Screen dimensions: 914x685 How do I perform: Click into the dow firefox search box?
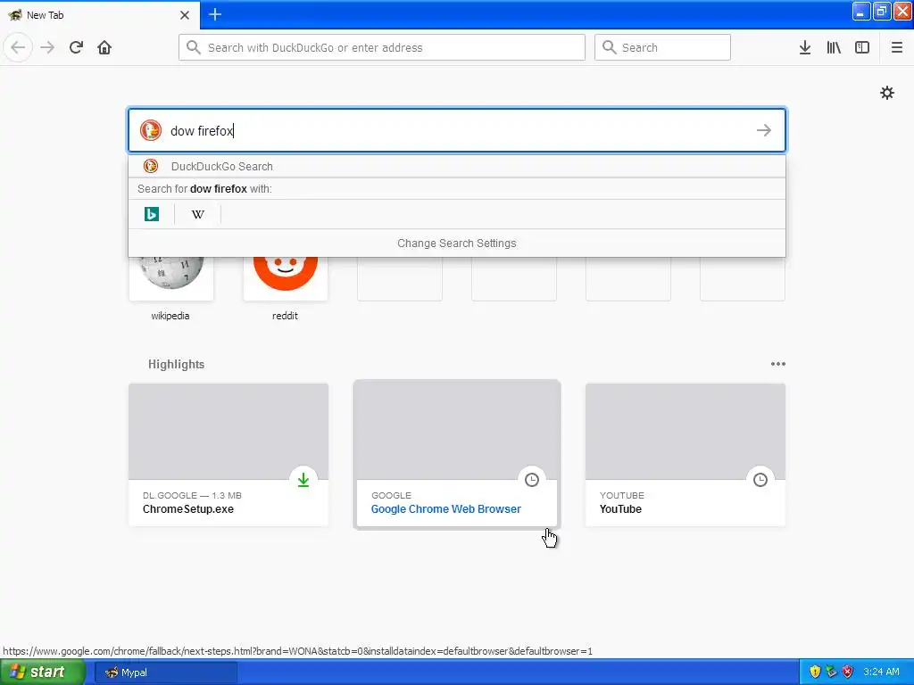[457, 130]
